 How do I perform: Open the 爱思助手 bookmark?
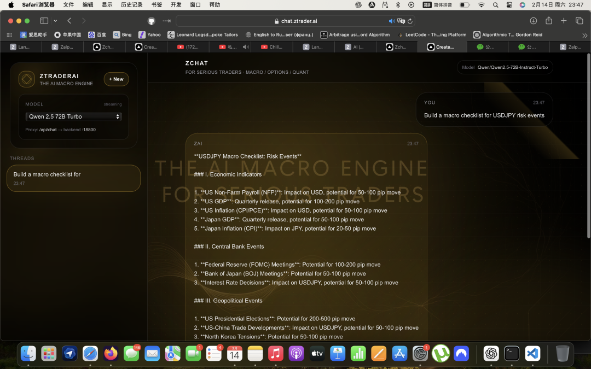(x=33, y=34)
